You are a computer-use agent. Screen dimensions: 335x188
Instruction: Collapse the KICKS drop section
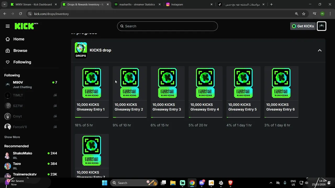(x=320, y=50)
